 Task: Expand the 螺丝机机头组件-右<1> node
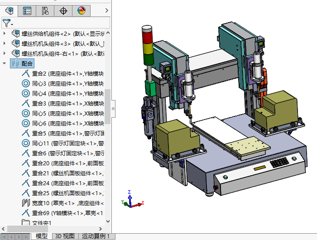pyautogui.click(x=5, y=53)
